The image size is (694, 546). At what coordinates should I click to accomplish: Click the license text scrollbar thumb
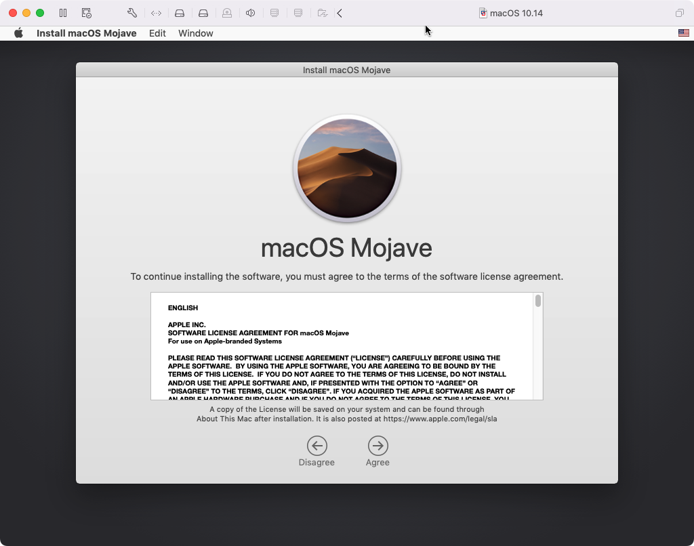[537, 301]
